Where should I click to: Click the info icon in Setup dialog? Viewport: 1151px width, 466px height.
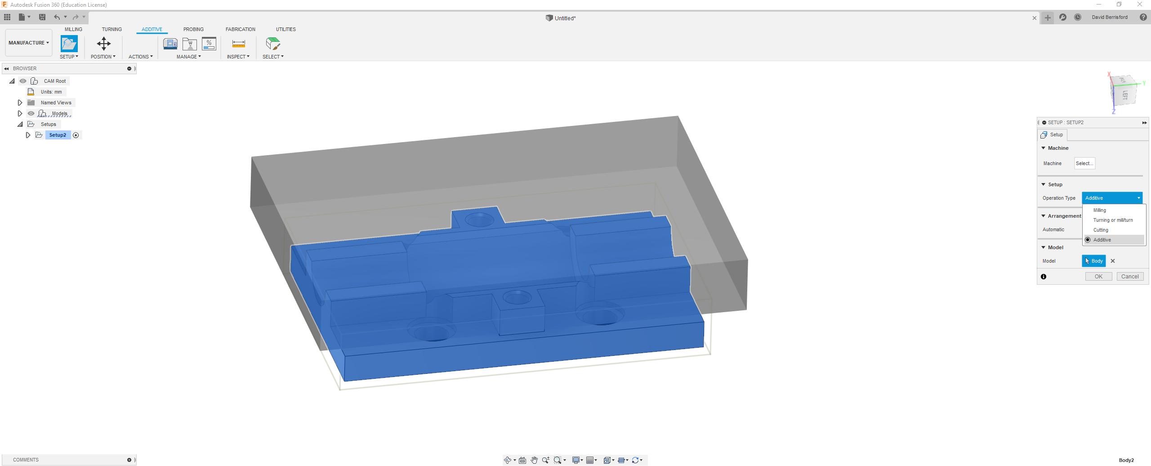point(1044,277)
